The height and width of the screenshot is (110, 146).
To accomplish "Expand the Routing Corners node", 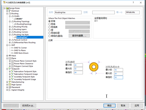I will click(x=10, y=32).
